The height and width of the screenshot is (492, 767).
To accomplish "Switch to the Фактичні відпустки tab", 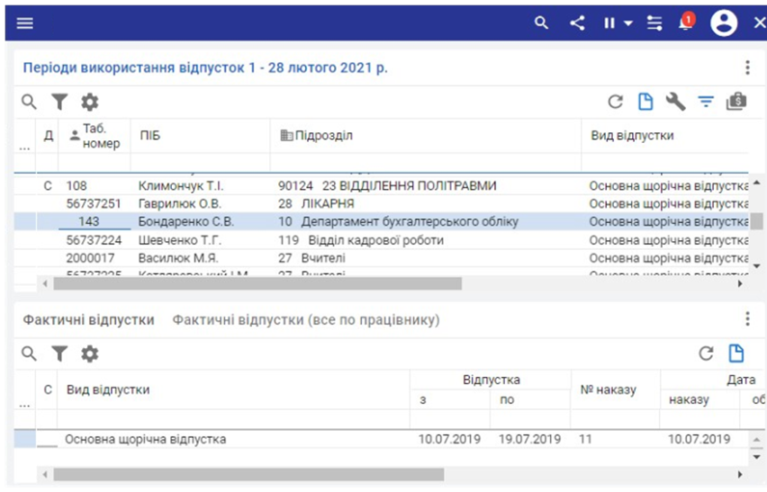I will [88, 319].
